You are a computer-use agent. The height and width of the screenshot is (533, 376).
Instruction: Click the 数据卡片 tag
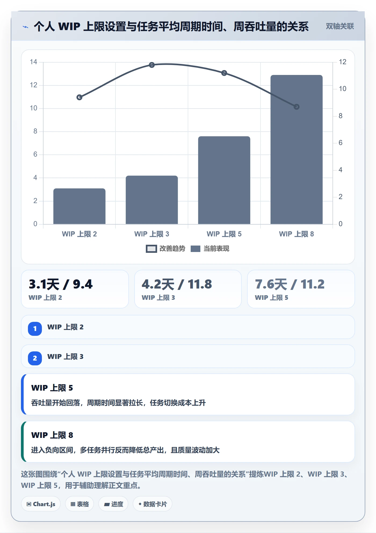click(x=153, y=504)
